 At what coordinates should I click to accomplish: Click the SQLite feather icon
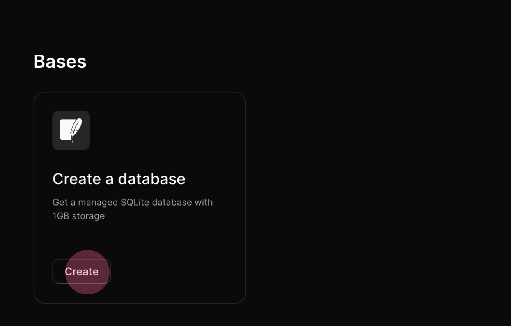[x=71, y=130]
